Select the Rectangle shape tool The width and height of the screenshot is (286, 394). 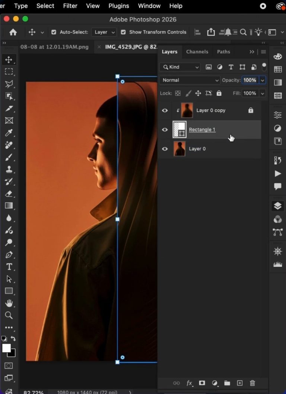click(x=9, y=291)
